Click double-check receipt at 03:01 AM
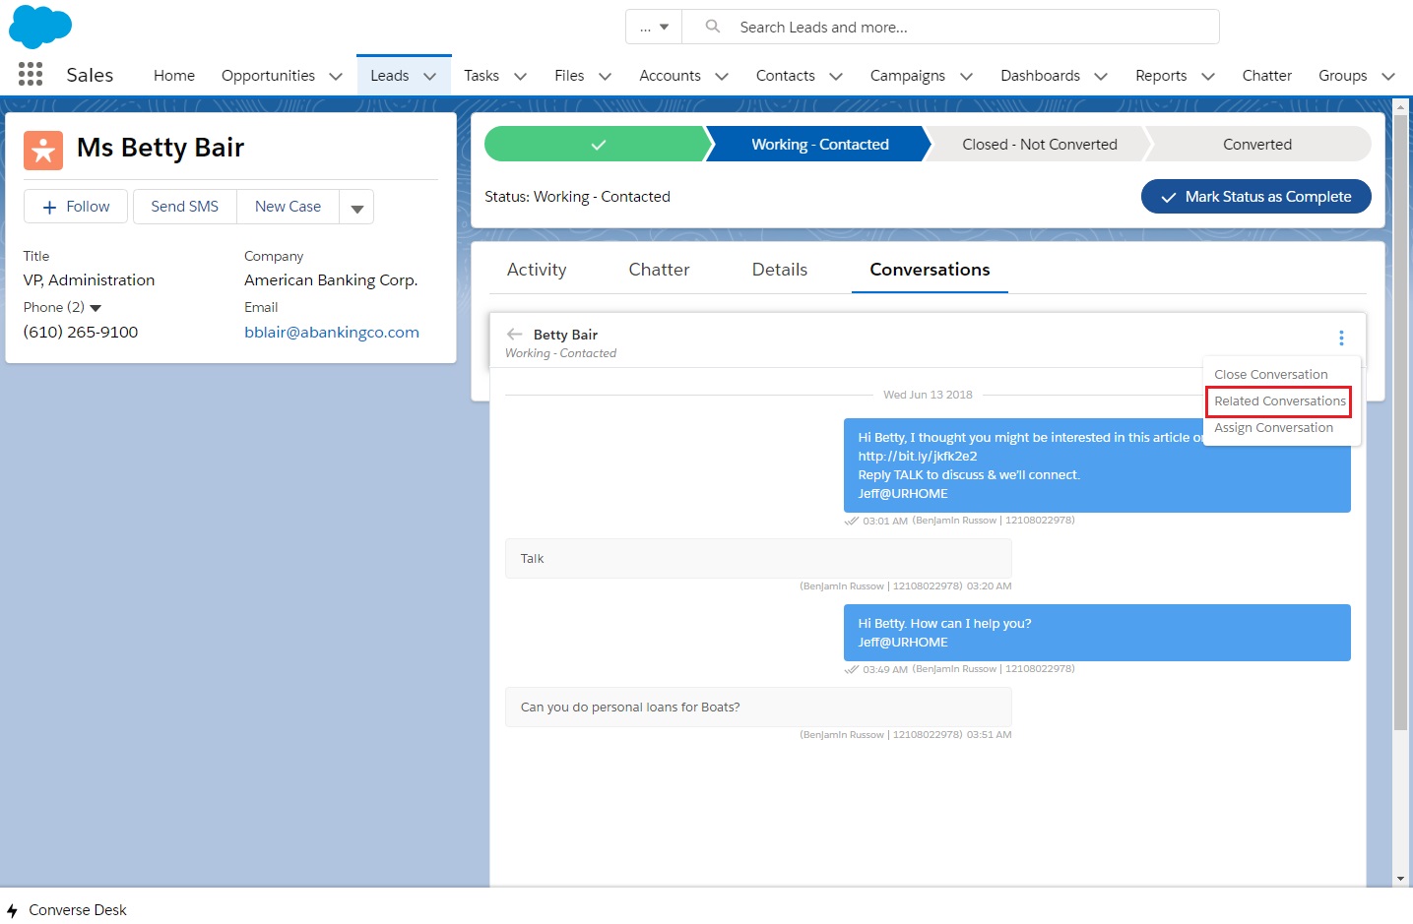1413x924 pixels. (x=852, y=521)
